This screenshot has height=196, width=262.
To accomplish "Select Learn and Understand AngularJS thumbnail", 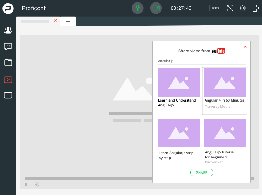I will pos(179,83).
